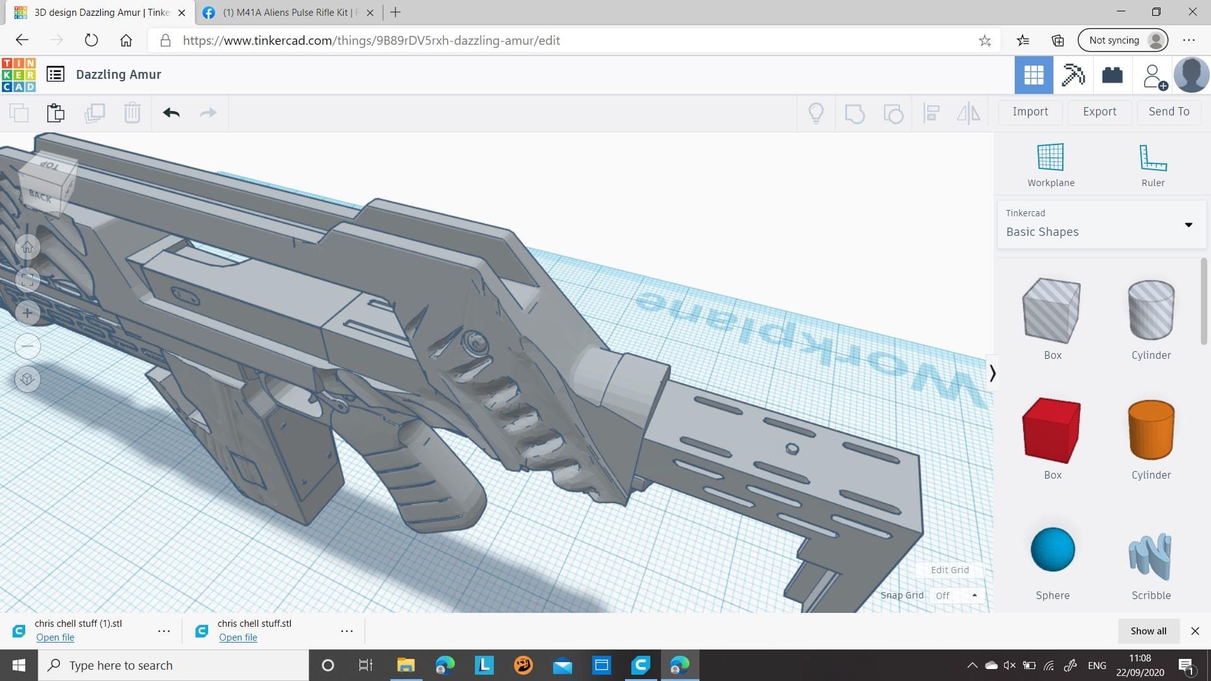
Task: Click the shapes panel scrollbar
Action: pyautogui.click(x=1203, y=301)
